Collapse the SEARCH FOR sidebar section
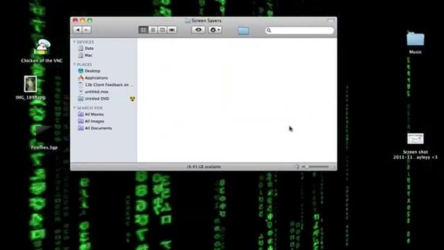This screenshot has width=444, height=250. (74, 108)
